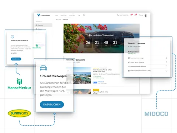Click the sunnycars yellow logo
This screenshot has height=133, width=177.
(19, 113)
